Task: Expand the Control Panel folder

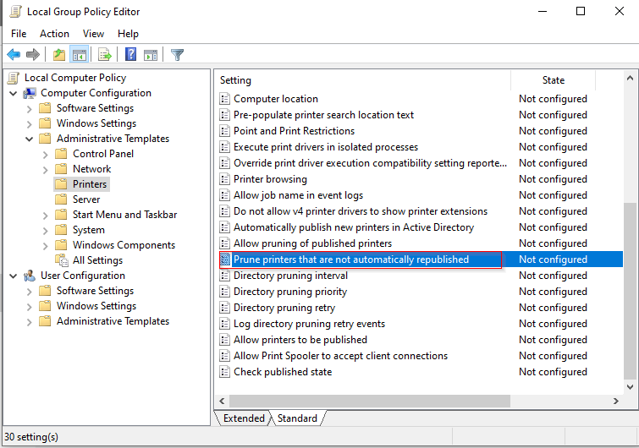Action: 44,154
